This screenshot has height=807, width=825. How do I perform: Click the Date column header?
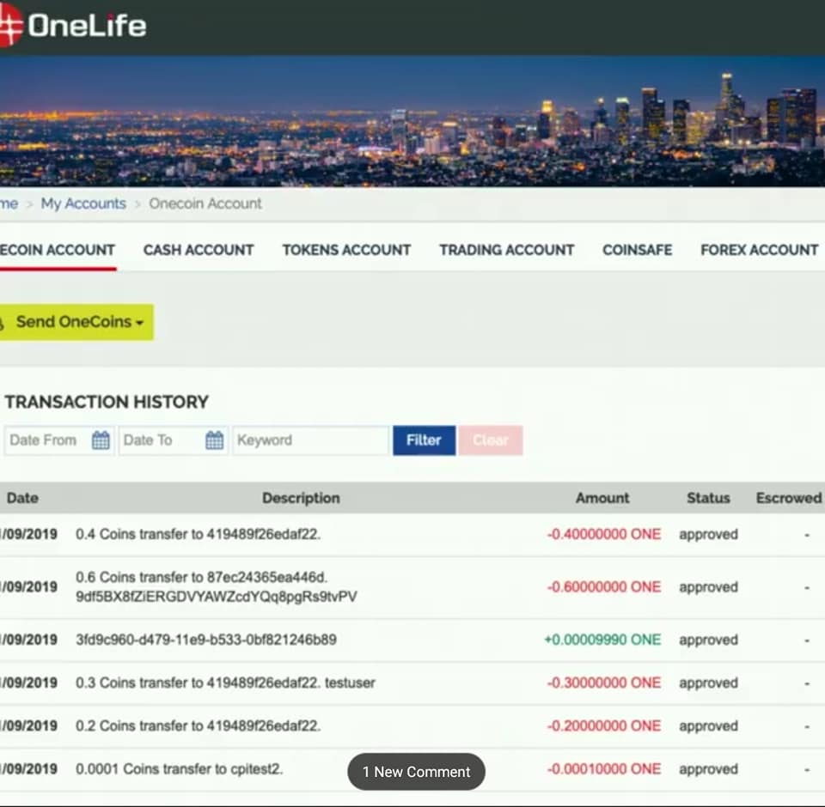(22, 498)
